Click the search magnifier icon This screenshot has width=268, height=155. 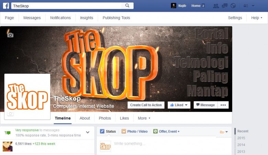point(127,5)
